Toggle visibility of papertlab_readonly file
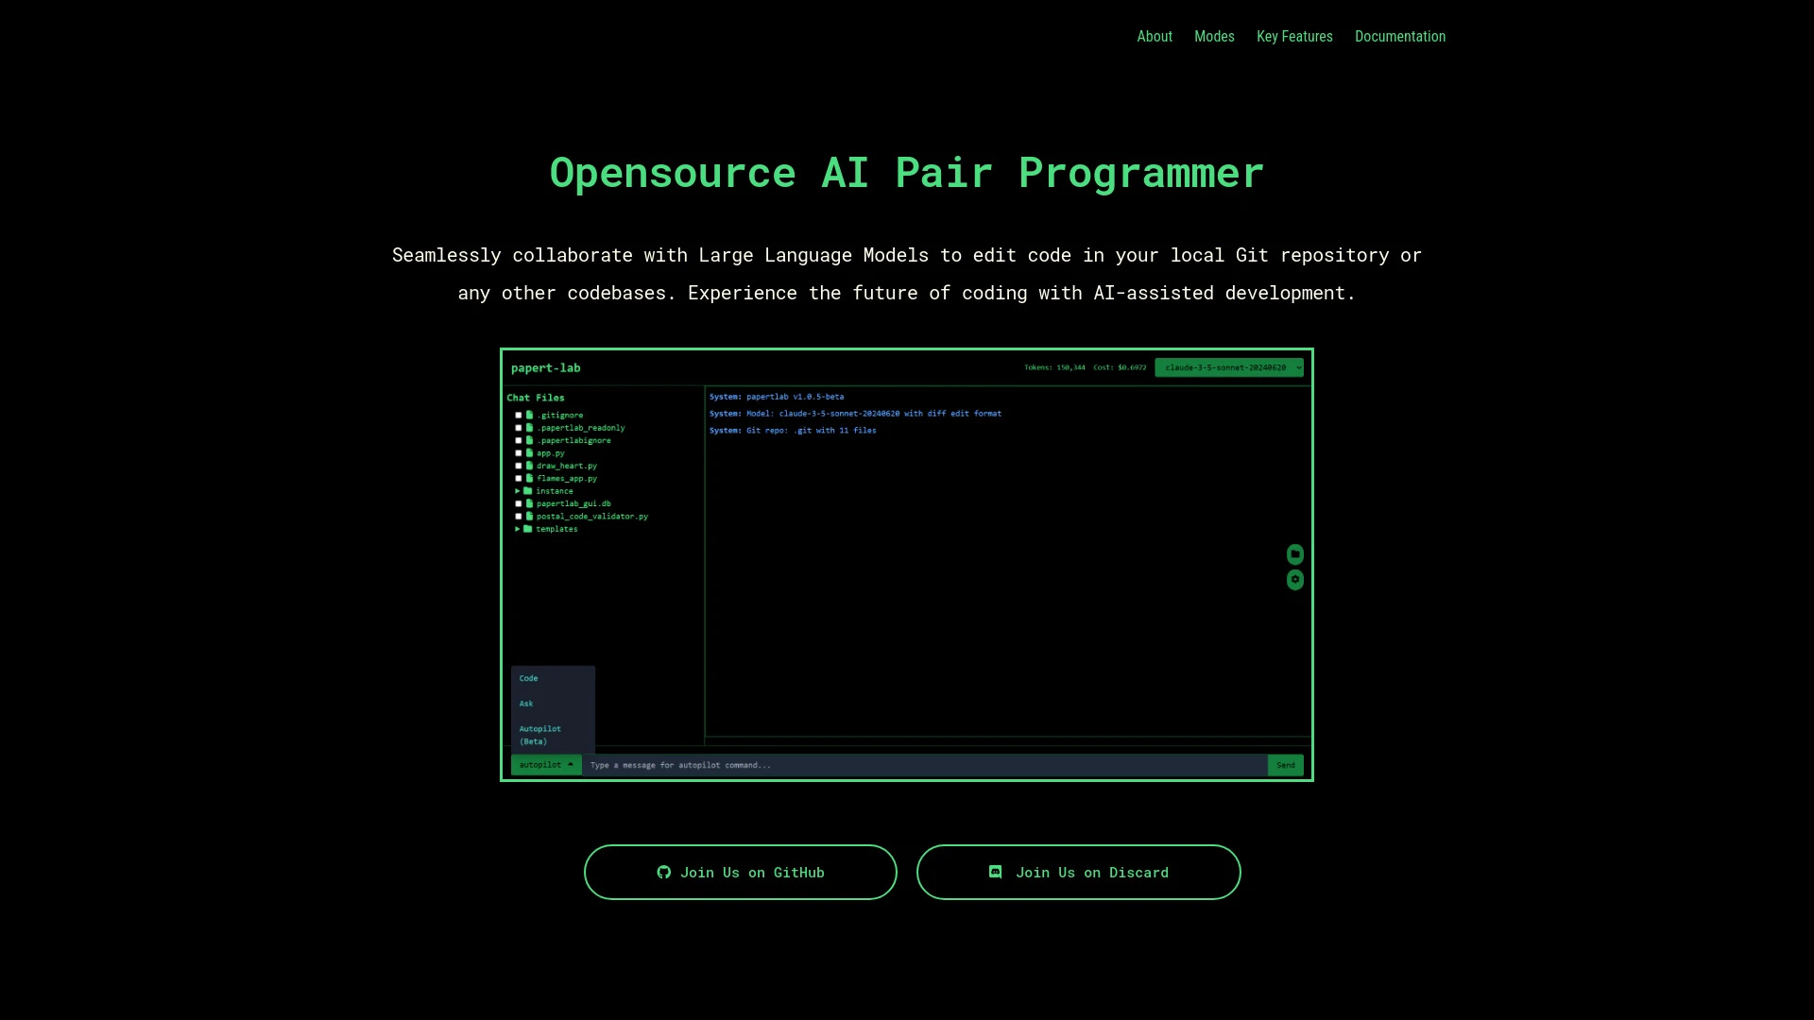This screenshot has width=1814, height=1020. 519,427
